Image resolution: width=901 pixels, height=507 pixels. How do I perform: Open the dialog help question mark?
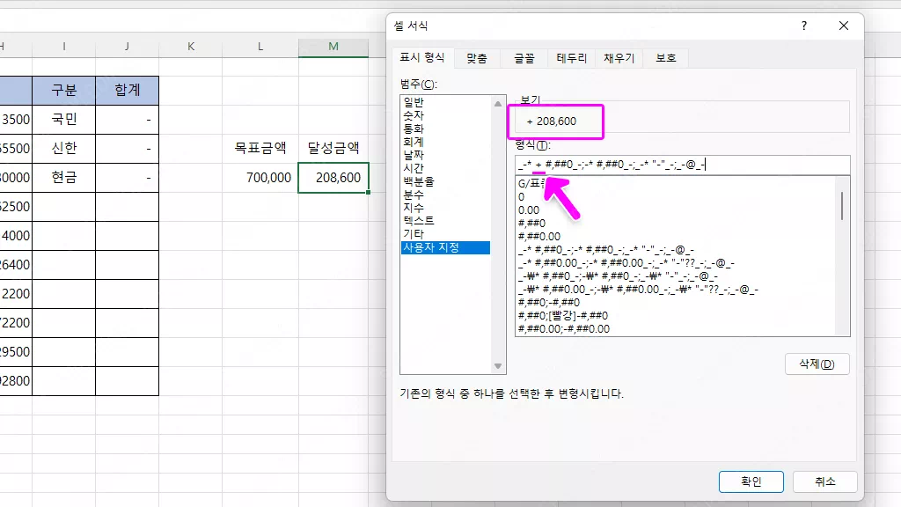click(804, 26)
